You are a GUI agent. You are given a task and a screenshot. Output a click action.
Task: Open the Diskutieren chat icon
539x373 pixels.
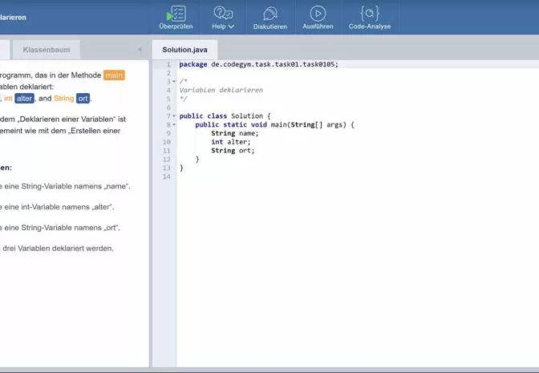[270, 14]
